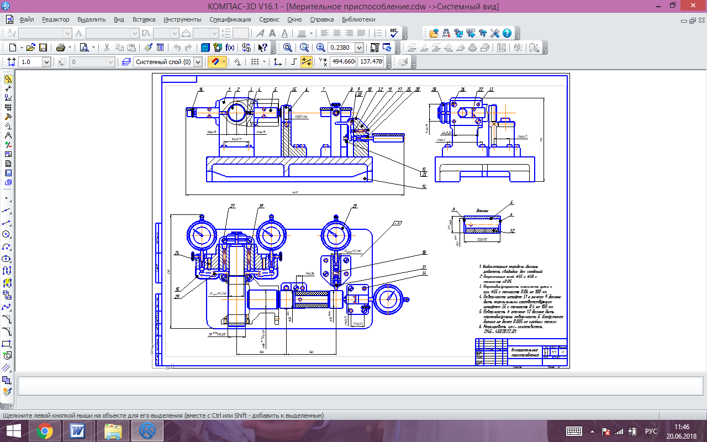Open the zoom scale 0.2380 dropdown
The height and width of the screenshot is (442, 707).
[360, 48]
